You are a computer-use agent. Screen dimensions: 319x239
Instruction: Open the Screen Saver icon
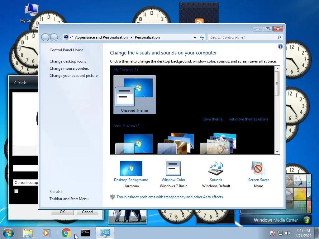pyautogui.click(x=258, y=168)
